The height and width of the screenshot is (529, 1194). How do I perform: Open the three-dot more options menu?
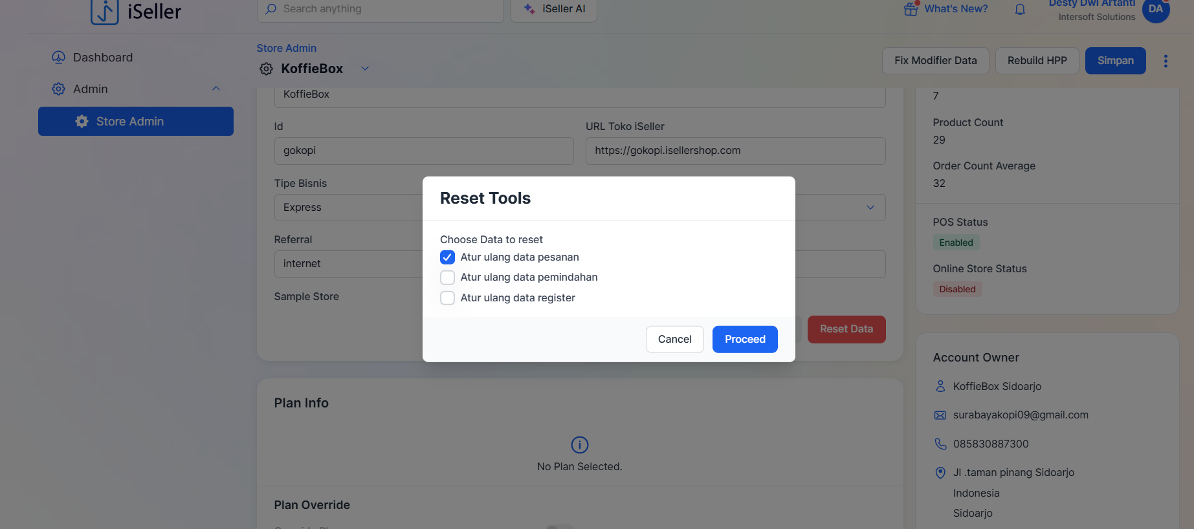1166,61
